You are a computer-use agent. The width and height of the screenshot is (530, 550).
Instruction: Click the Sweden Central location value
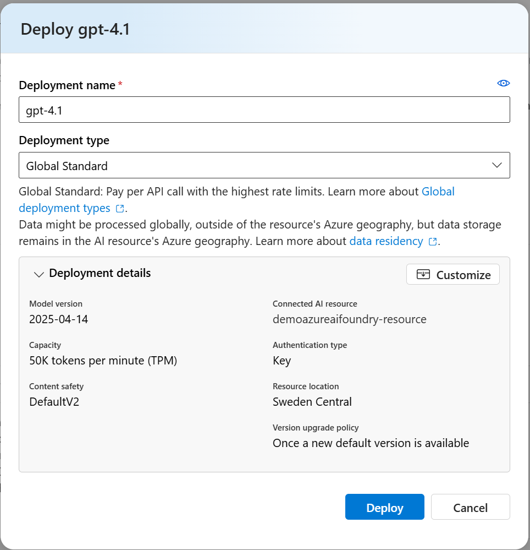312,402
